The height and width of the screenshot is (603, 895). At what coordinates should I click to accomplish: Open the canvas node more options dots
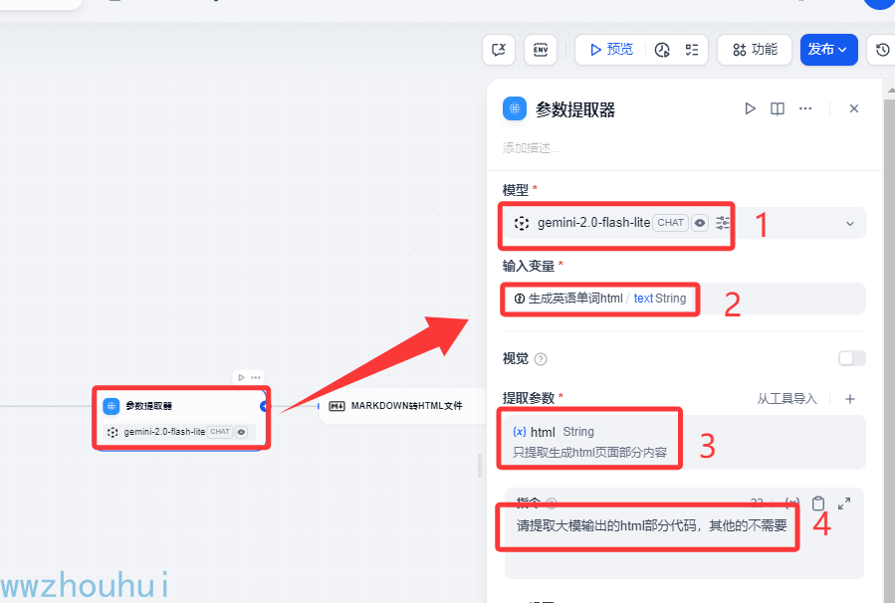256,378
